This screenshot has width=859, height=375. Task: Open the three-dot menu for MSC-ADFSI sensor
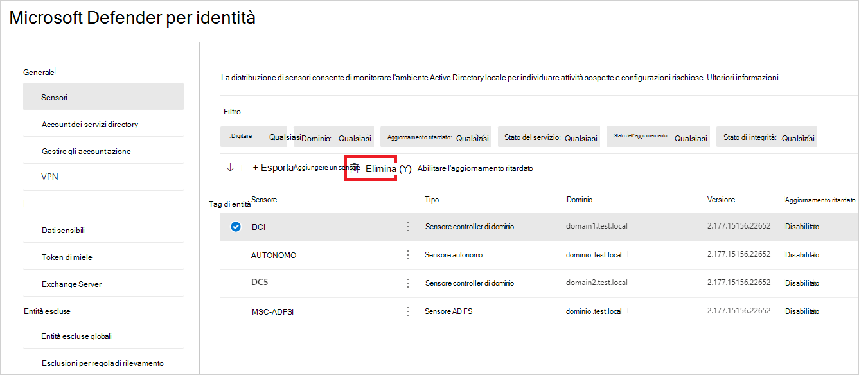click(x=407, y=311)
